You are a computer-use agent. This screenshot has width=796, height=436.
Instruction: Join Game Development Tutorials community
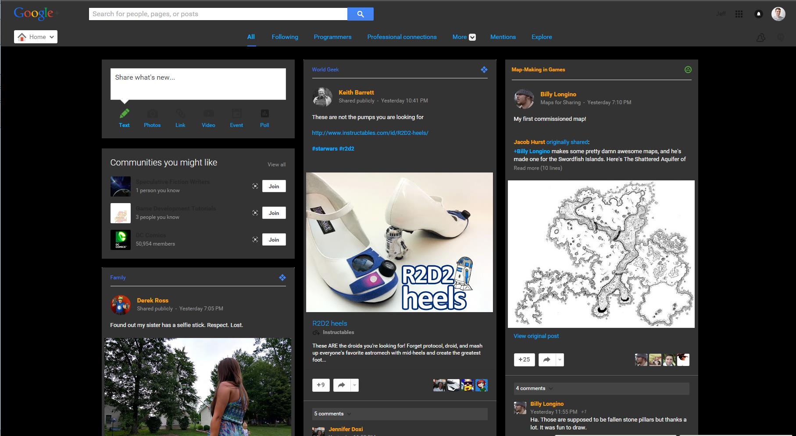coord(274,213)
